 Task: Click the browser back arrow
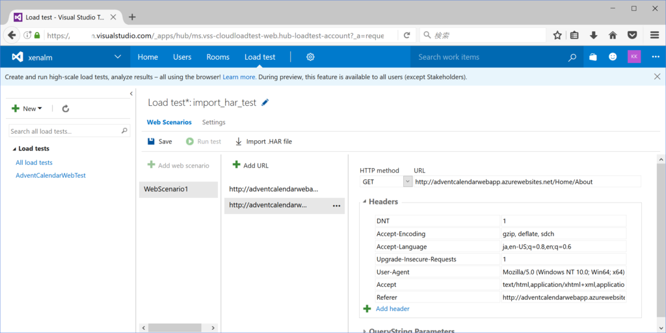point(12,35)
